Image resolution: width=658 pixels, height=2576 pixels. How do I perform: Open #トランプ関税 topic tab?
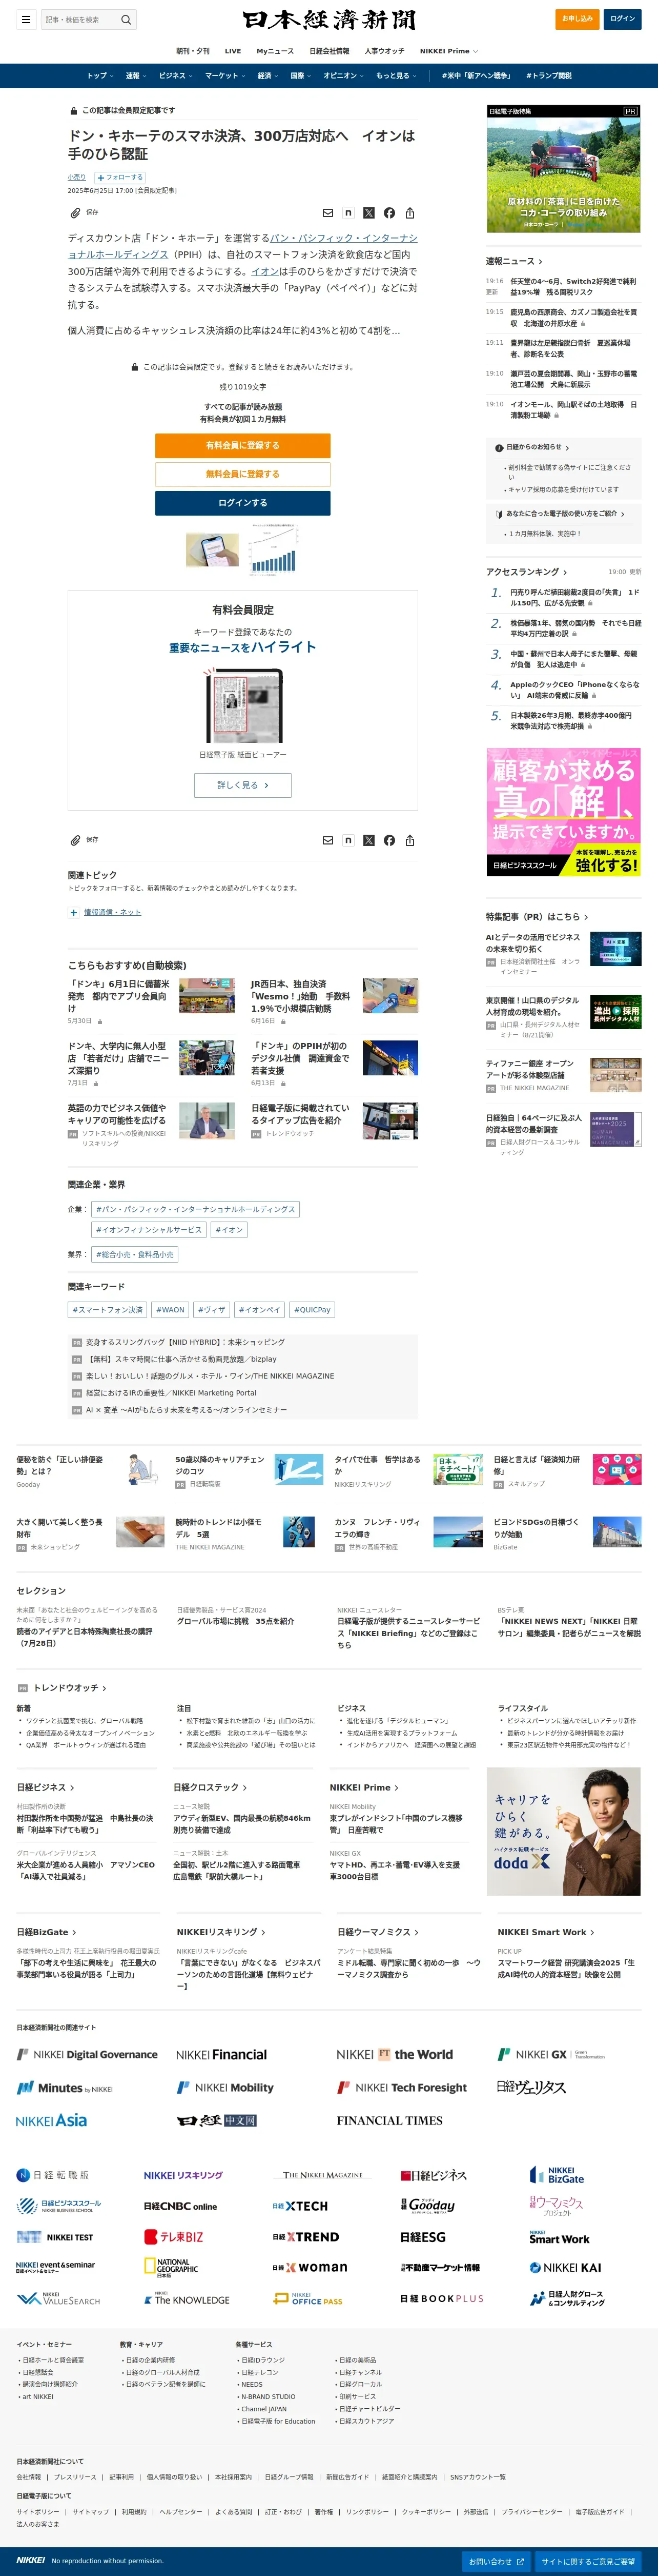coord(548,76)
